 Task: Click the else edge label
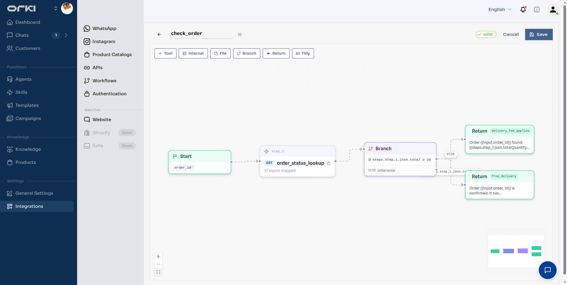pos(450,154)
